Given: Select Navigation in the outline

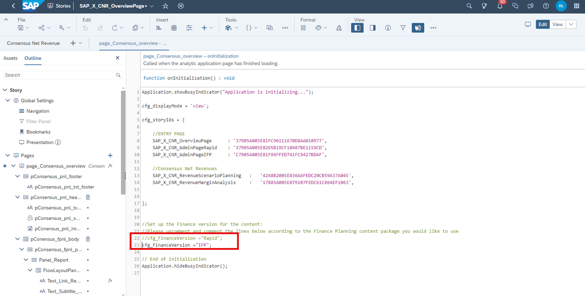Looking at the screenshot, I should coord(38,111).
